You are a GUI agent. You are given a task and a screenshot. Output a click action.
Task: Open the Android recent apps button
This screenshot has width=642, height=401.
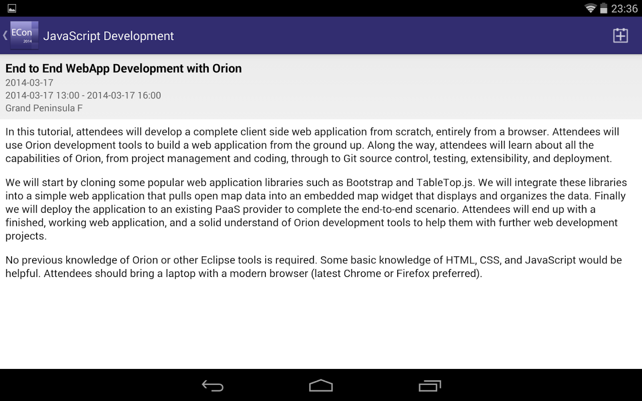(430, 385)
